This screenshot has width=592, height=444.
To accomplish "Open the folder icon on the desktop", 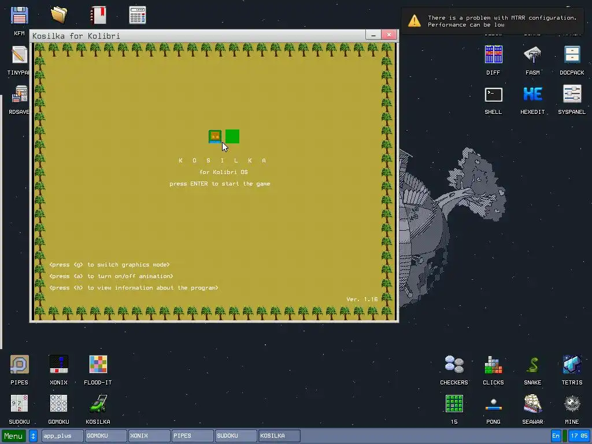I will [x=58, y=16].
